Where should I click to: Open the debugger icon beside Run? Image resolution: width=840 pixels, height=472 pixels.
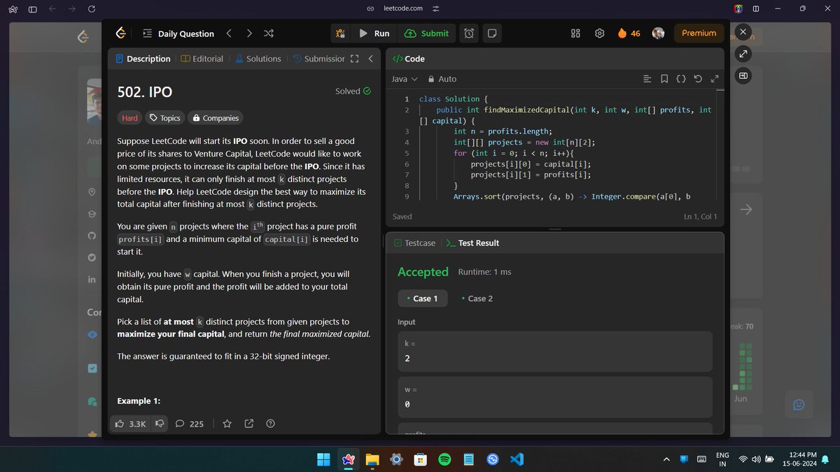pos(340,33)
